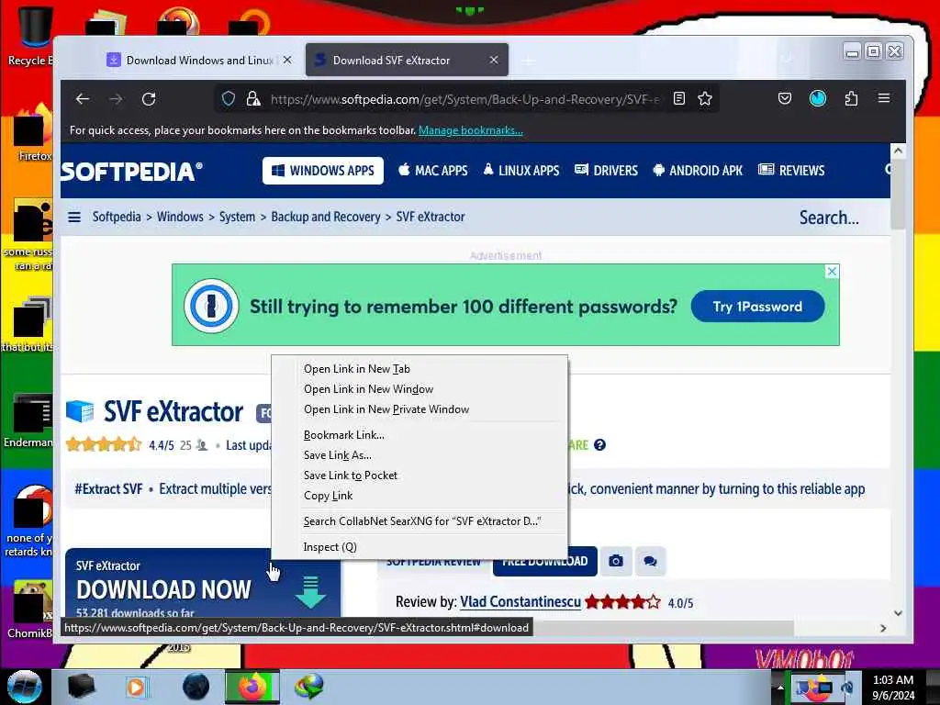Click the site padlock security icon
The image size is (940, 705).
click(x=253, y=99)
